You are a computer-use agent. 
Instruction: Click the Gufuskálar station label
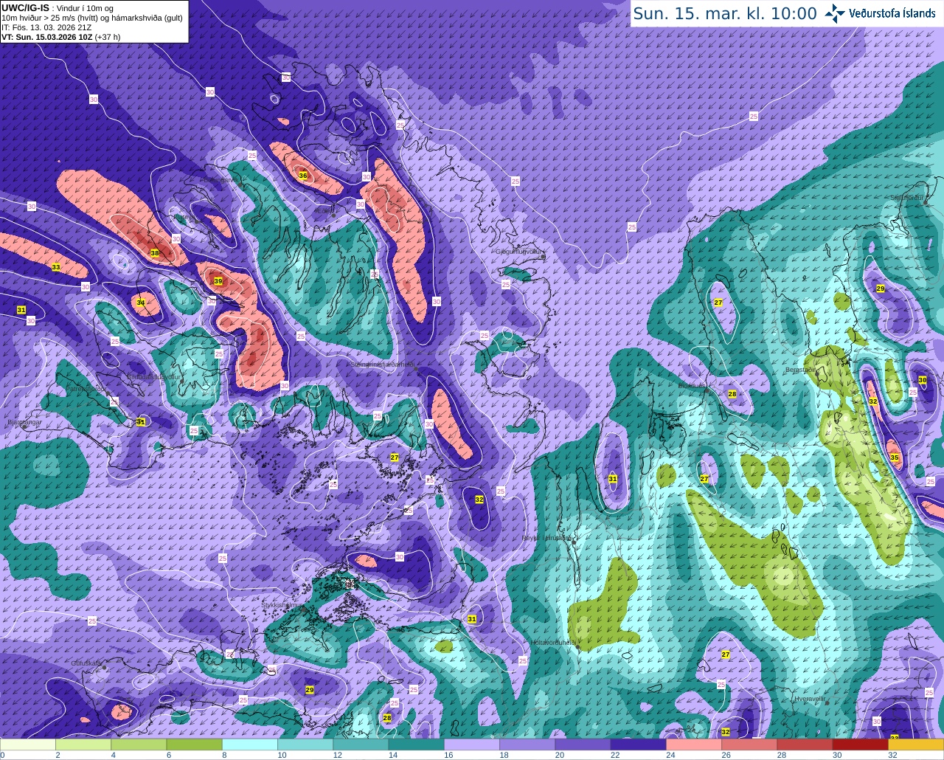click(86, 663)
